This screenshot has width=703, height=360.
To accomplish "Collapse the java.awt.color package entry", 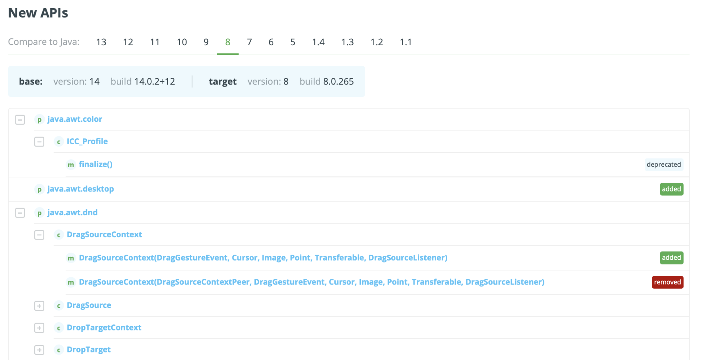I will coord(20,120).
